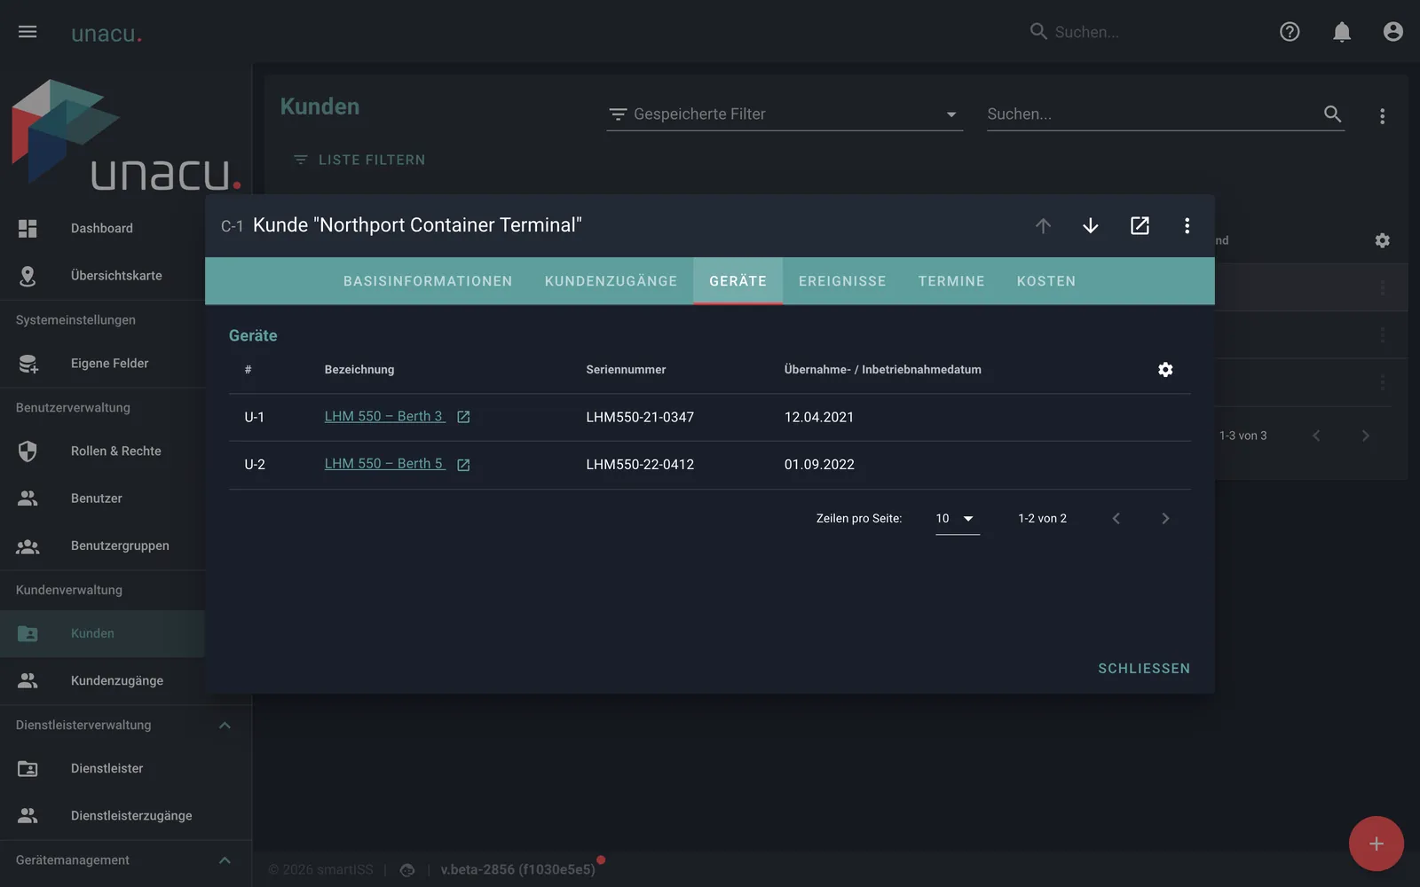The height and width of the screenshot is (887, 1420).
Task: Open LHM 550 – Berth 5 link
Action: 384,464
